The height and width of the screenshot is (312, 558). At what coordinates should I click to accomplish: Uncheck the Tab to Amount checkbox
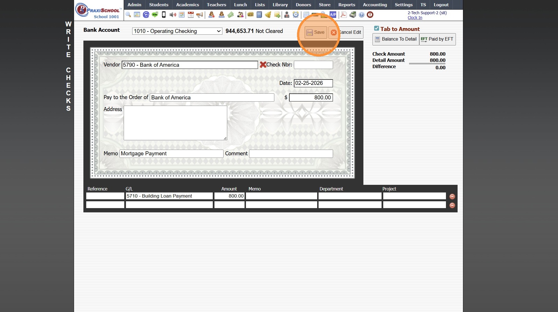pos(376,28)
